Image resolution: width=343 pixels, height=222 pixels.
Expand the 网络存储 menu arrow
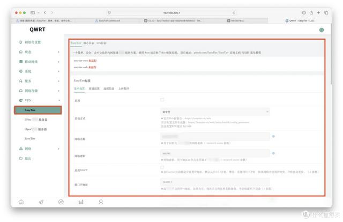pos(58,91)
